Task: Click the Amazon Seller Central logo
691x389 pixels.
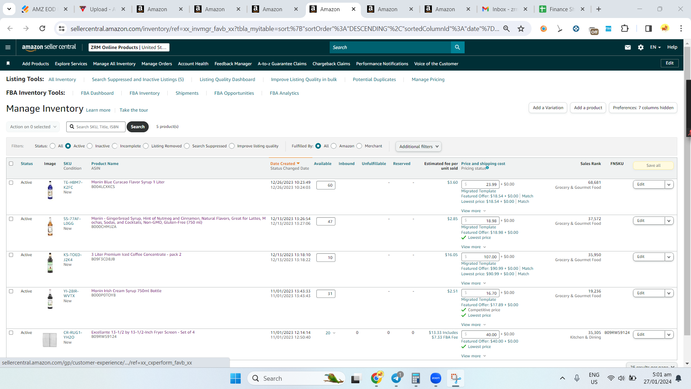Action: [x=49, y=47]
